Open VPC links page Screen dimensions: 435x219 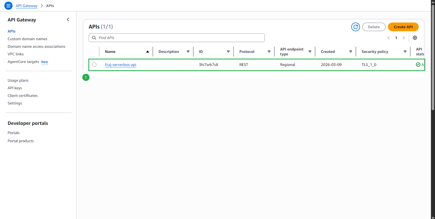click(15, 54)
